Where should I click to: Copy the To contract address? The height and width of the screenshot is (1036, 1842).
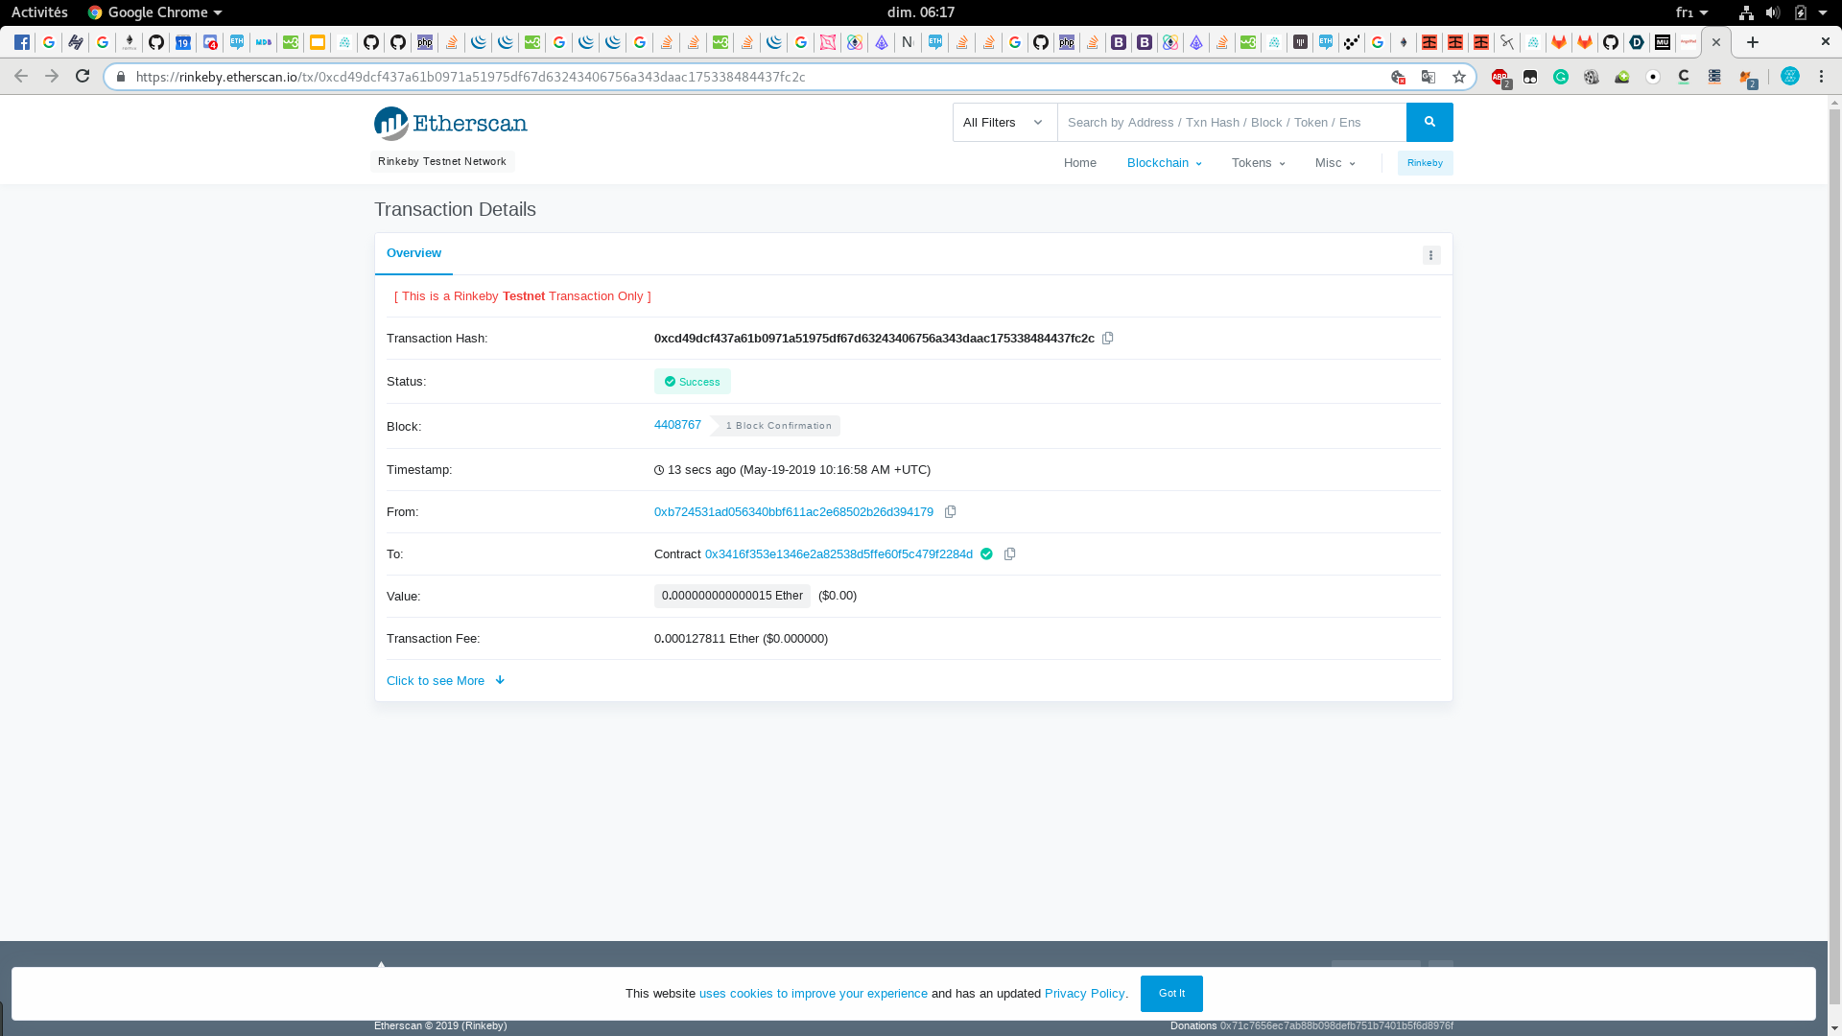(1009, 554)
